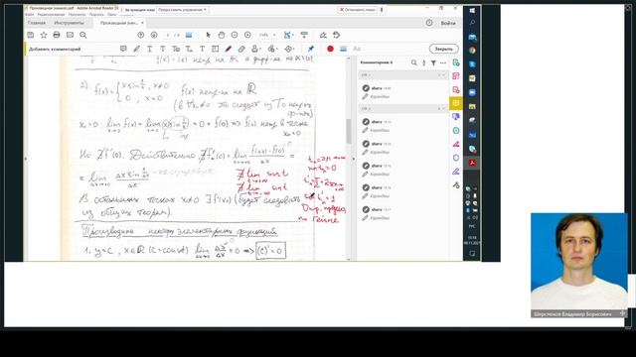Open the Windows Start button
This screenshot has height=357, width=636.
[x=472, y=11]
